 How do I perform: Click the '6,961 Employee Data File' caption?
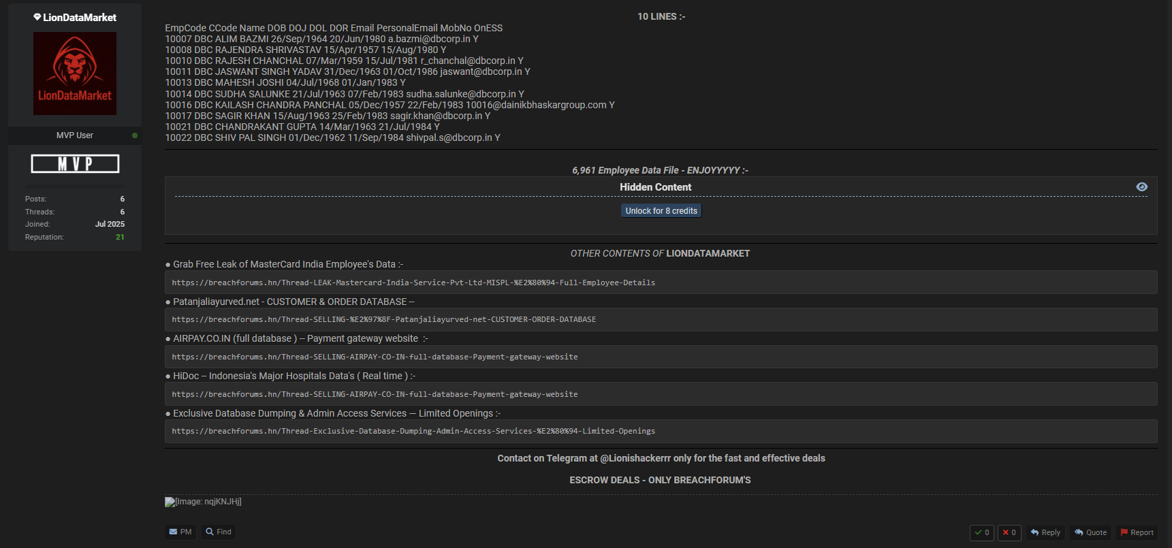point(660,170)
